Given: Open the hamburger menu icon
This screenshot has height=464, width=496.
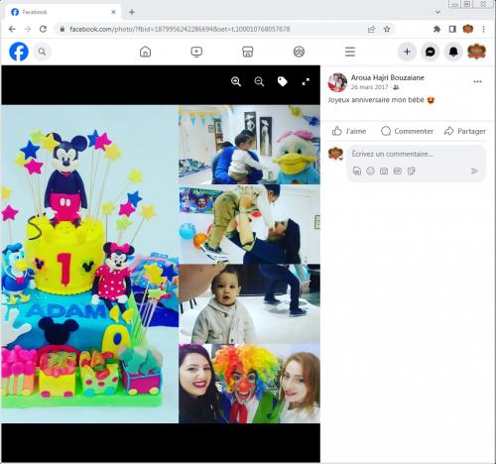Looking at the screenshot, I should tap(350, 52).
